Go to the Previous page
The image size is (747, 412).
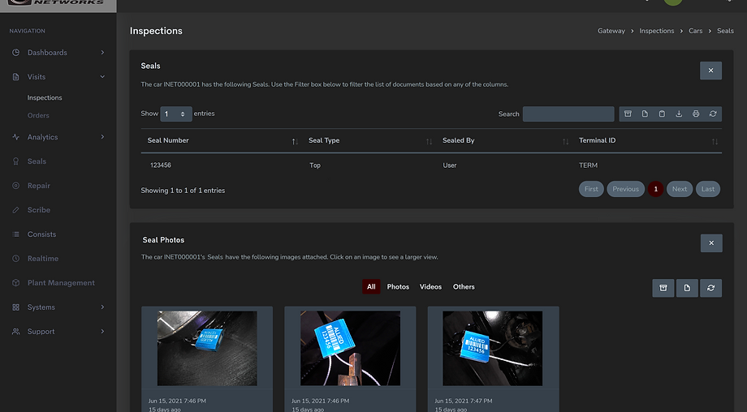(x=625, y=189)
